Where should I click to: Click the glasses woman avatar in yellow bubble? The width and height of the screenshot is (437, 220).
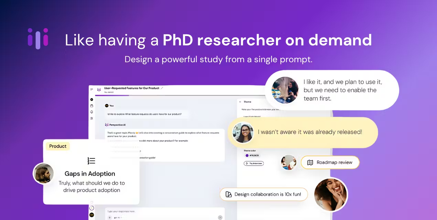point(243,133)
